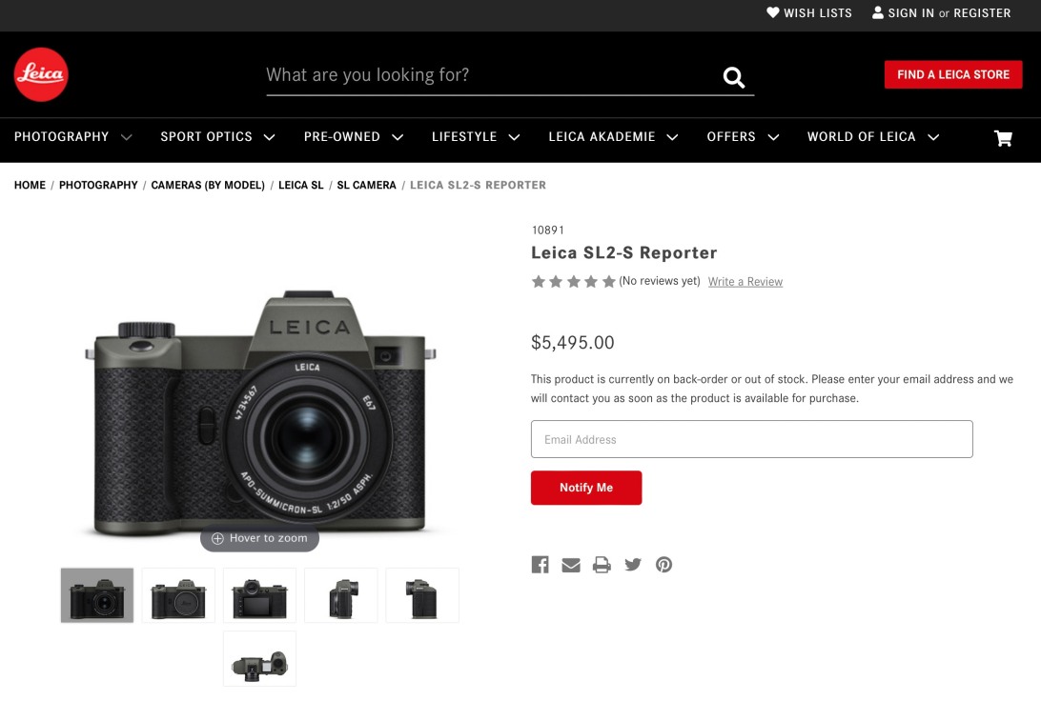Select the top-view camera thumbnail
Viewport: 1041px width, 721px height.
[x=259, y=659]
